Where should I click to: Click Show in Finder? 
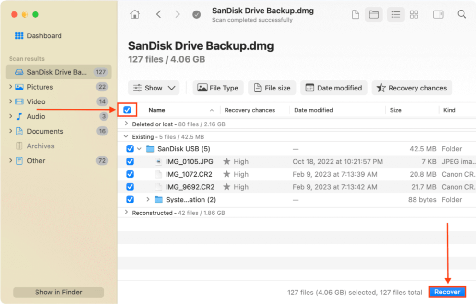point(58,292)
